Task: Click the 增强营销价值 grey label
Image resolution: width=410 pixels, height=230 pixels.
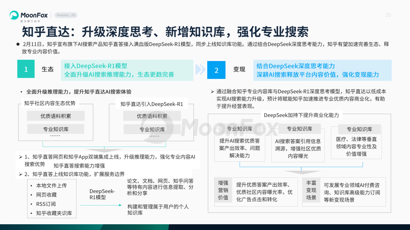Action: (223, 190)
